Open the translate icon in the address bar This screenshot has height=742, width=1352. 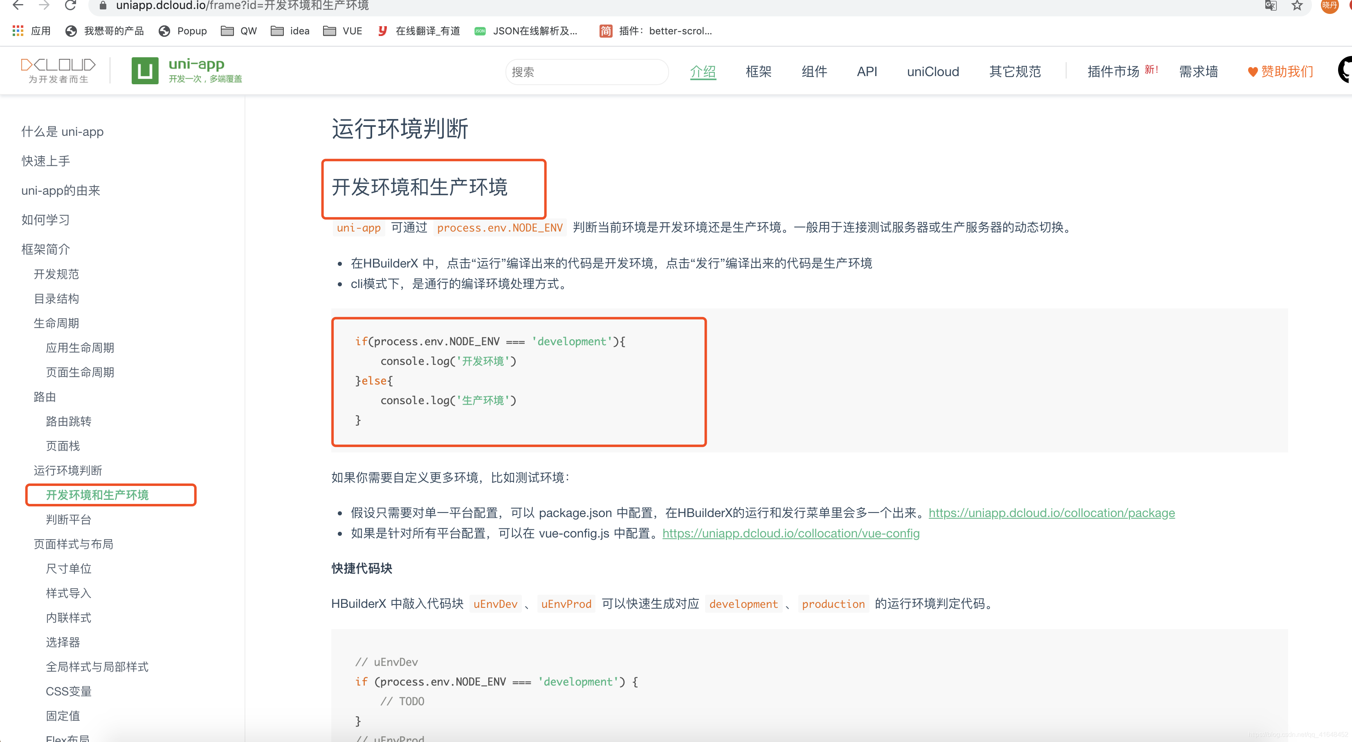point(1270,6)
